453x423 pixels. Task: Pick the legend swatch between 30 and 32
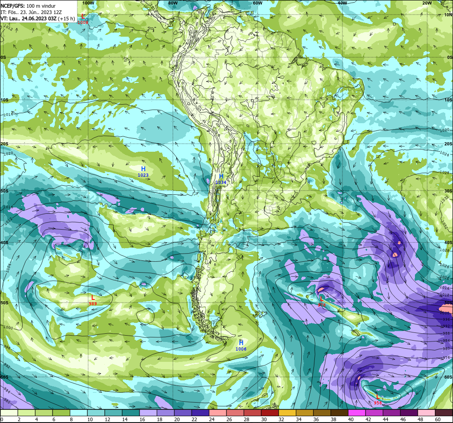[x=270, y=413]
